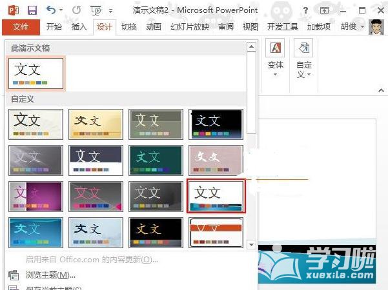Undo the last action

point(51,10)
